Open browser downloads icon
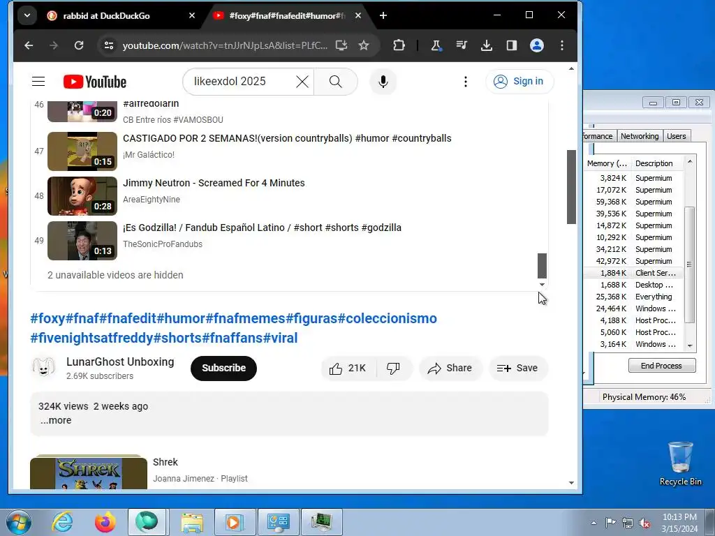Viewport: 715px width, 536px height. (487, 45)
